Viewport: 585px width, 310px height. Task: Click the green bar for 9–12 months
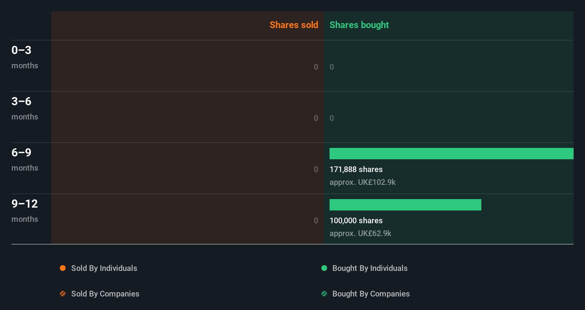(405, 205)
